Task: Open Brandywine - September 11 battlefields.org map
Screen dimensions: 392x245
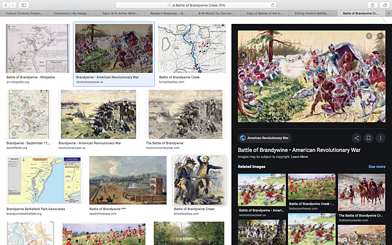Action: [29, 115]
